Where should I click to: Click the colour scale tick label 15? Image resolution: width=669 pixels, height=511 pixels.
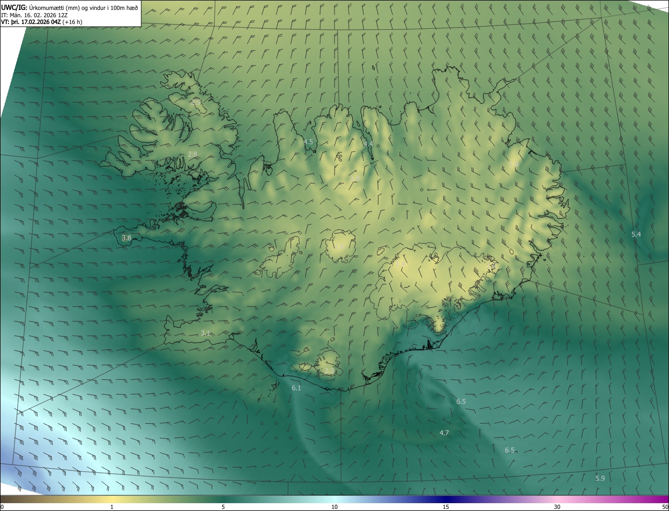coord(446,507)
